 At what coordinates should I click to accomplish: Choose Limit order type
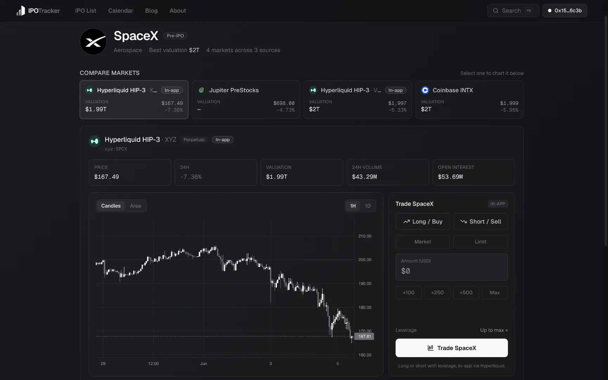tap(481, 242)
